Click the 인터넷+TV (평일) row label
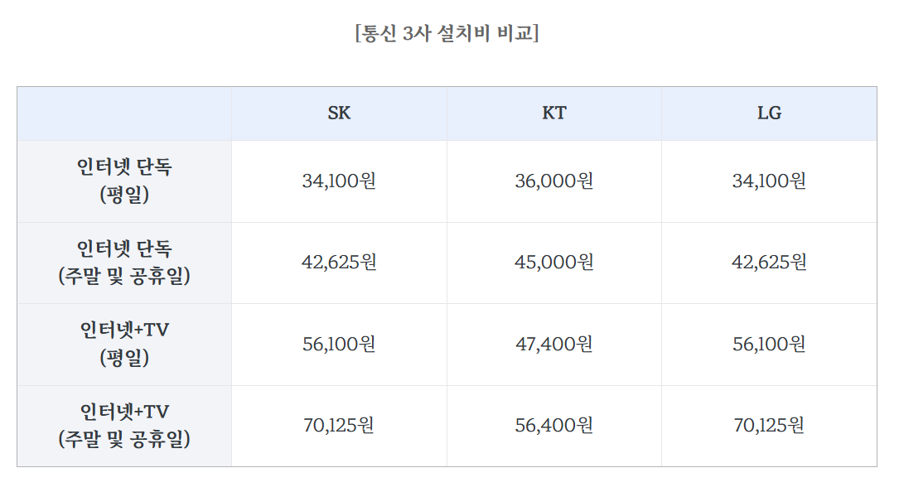The height and width of the screenshot is (492, 899). point(124,344)
